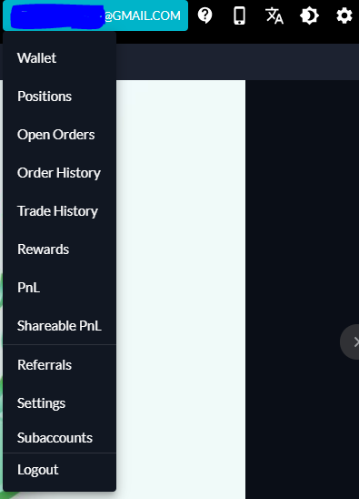Collapse the account email dropdown button

[95, 15]
